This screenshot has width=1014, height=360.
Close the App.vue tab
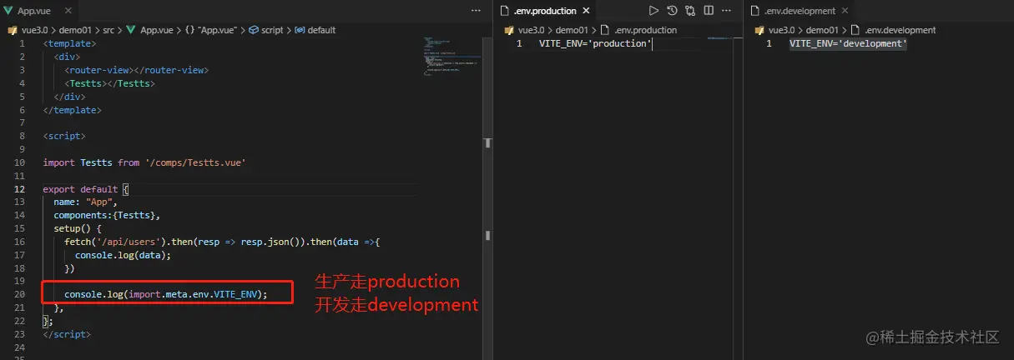[67, 11]
